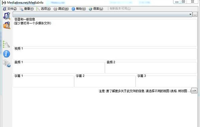This screenshot has height=127, width=200.
Task: Click the 音频 1 section label
Action: [x=19, y=62]
